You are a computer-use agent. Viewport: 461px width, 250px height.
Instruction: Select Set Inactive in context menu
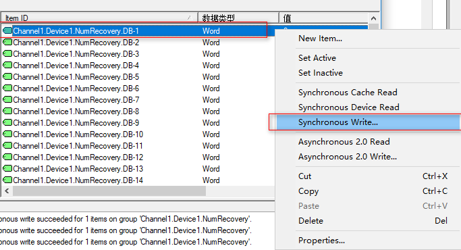(x=321, y=73)
